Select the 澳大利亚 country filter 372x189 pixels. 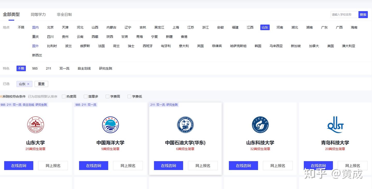349,46
